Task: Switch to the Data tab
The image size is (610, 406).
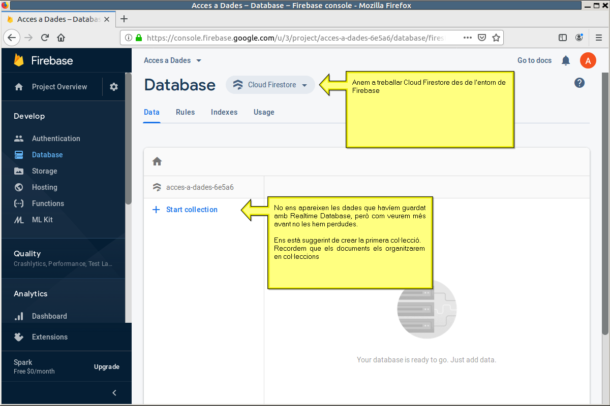Action: click(151, 112)
